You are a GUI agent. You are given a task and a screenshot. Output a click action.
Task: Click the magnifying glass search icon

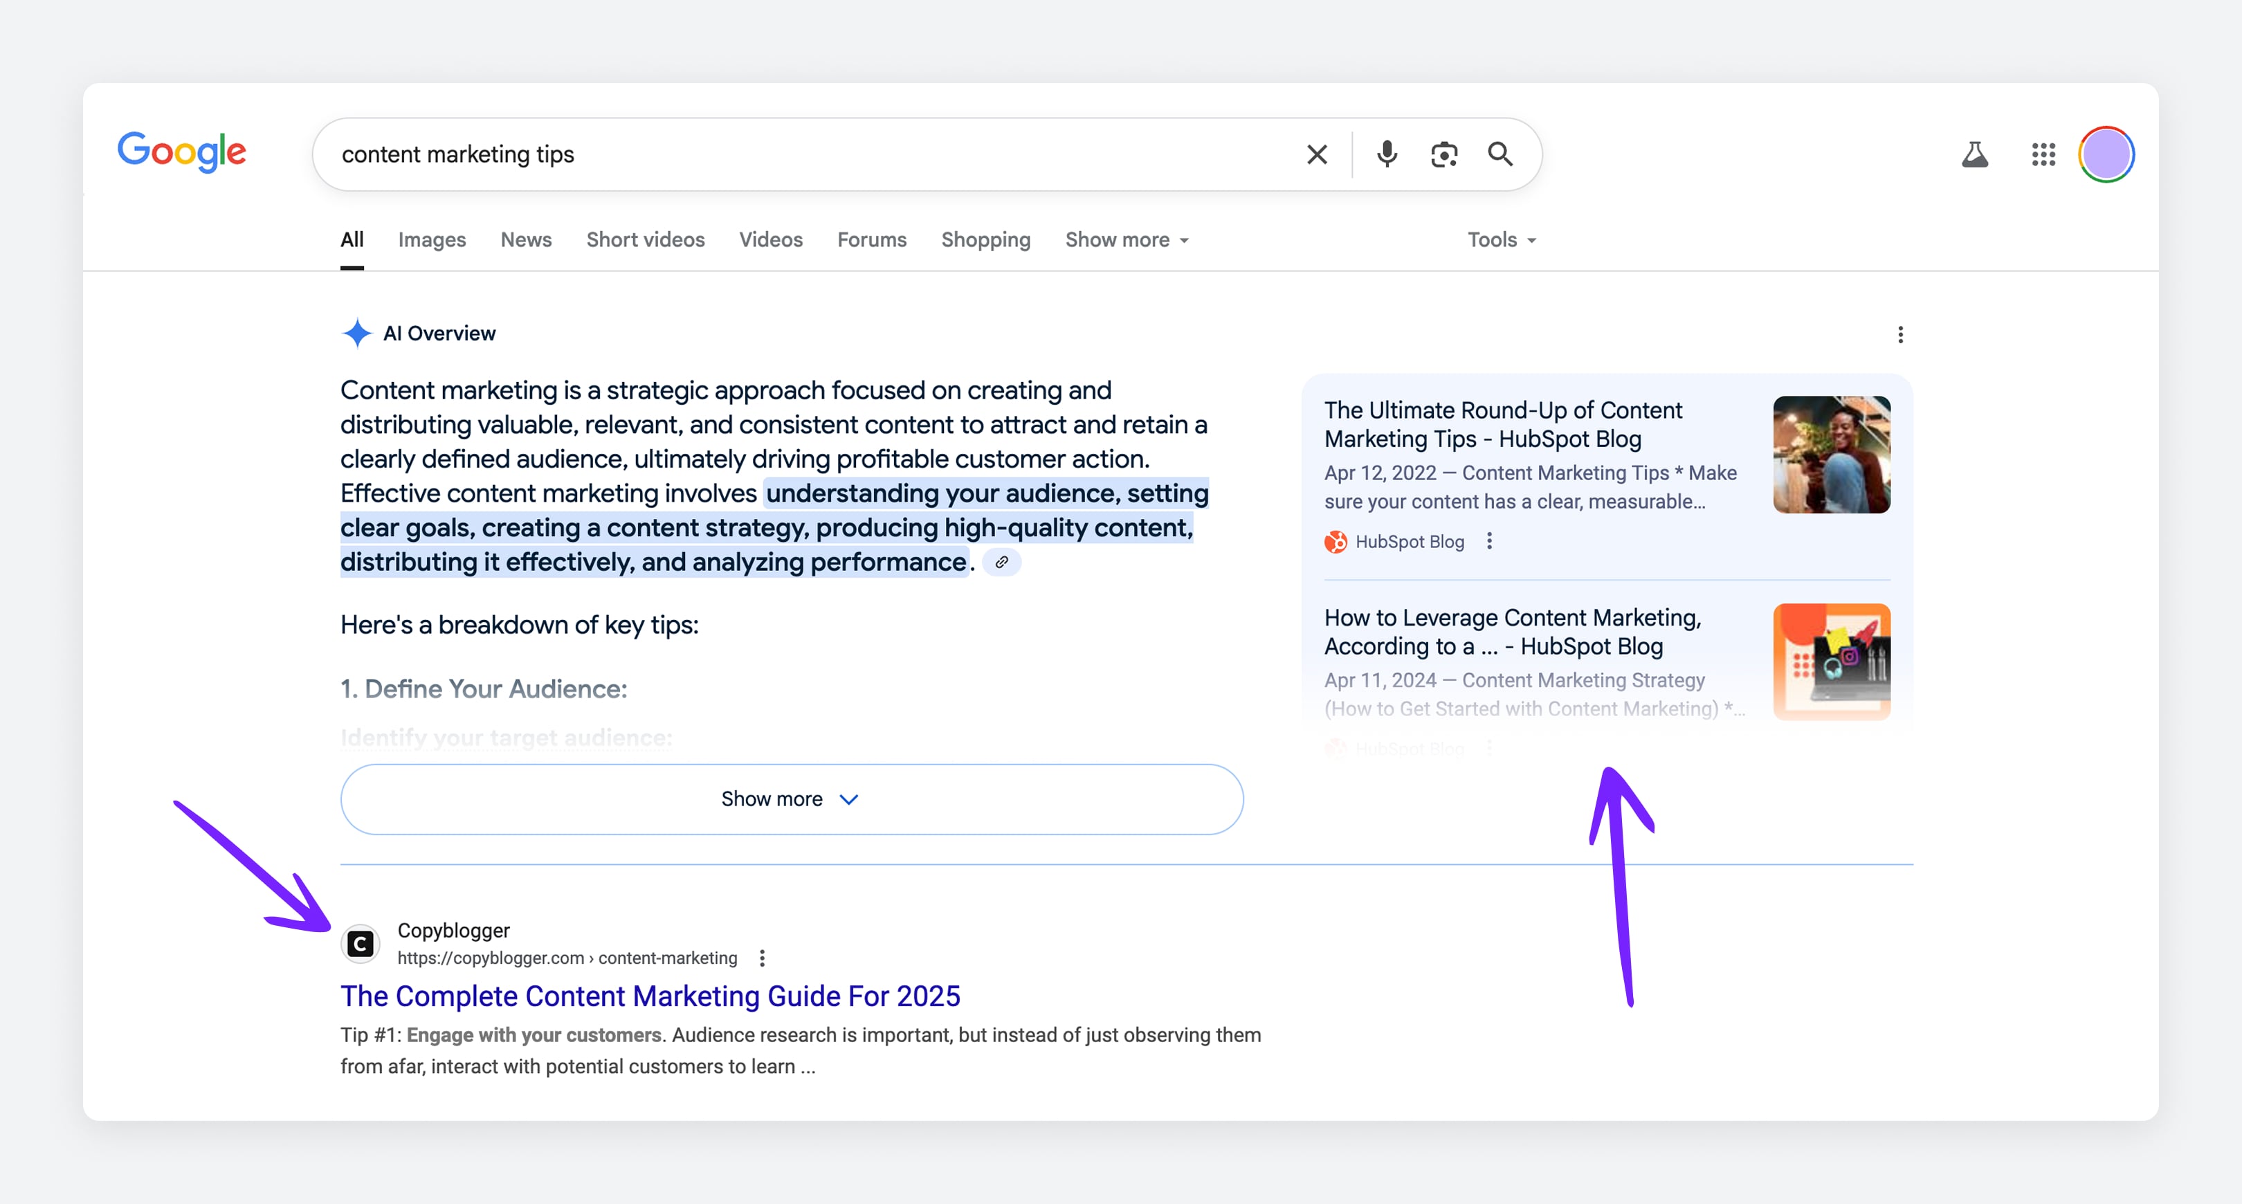point(1500,154)
